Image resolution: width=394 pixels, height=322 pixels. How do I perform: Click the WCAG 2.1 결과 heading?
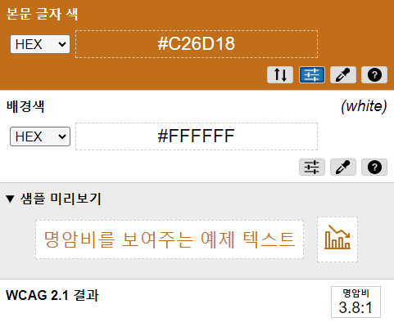(x=52, y=295)
